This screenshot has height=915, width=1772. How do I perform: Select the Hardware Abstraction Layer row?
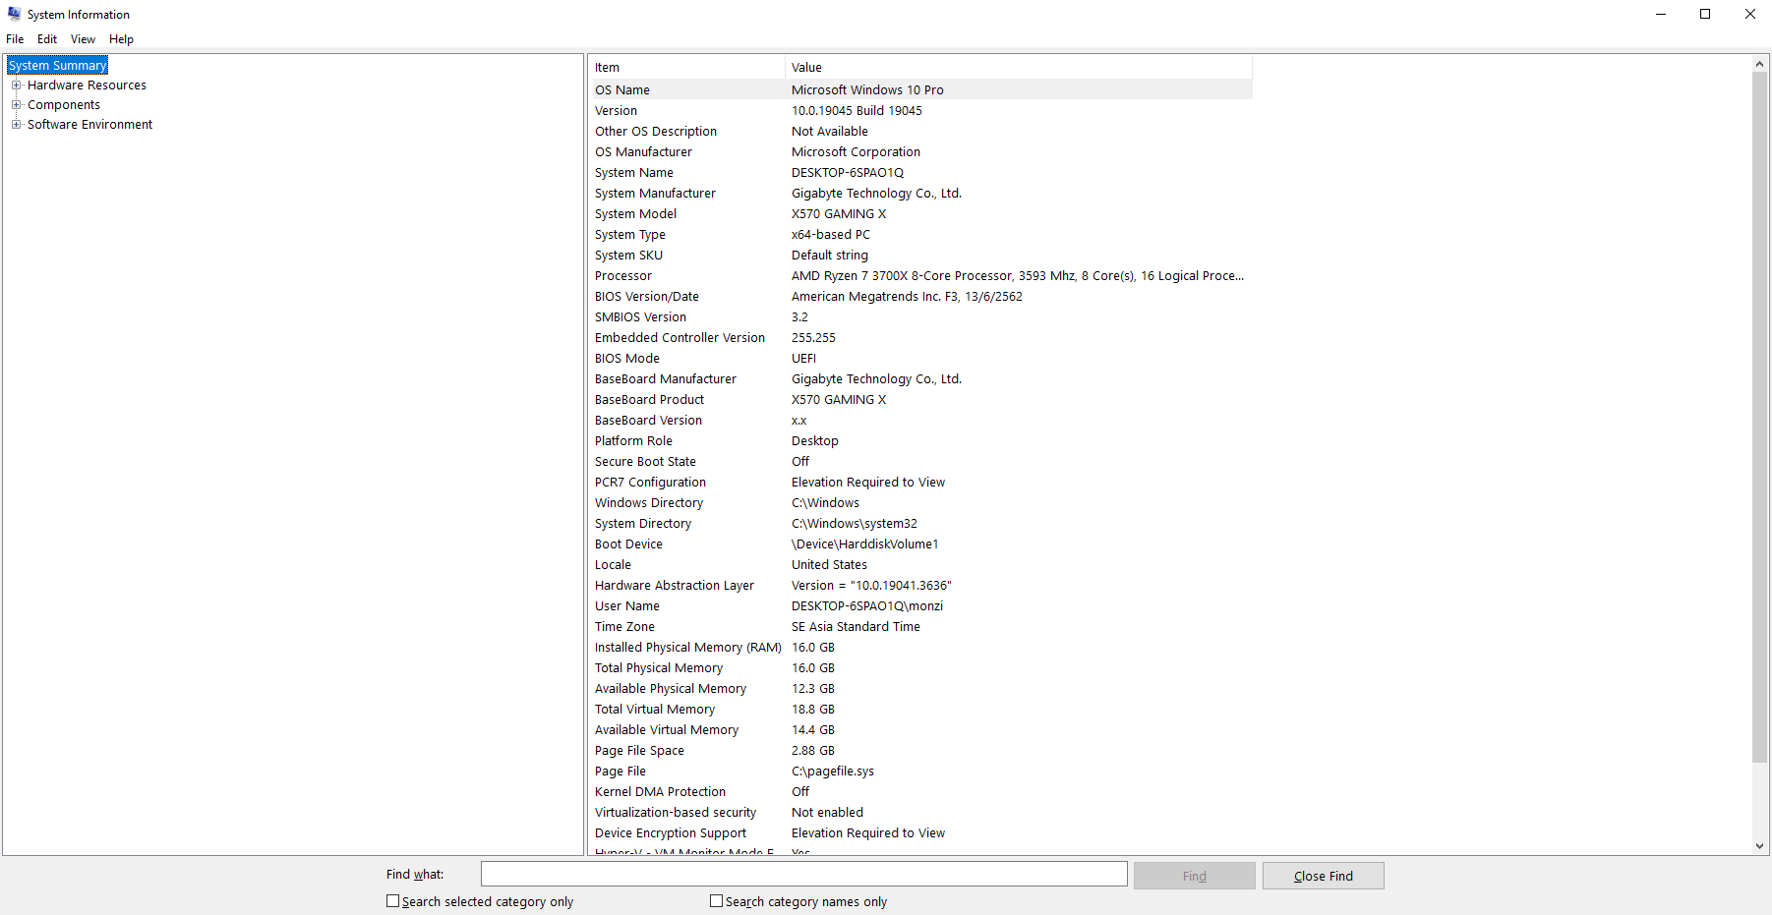920,586
